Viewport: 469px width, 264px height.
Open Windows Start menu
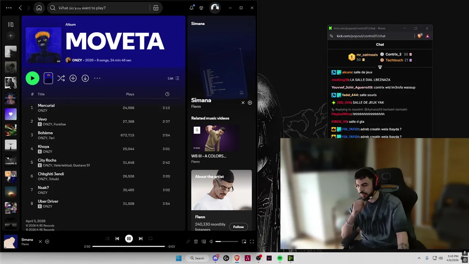coord(178,258)
